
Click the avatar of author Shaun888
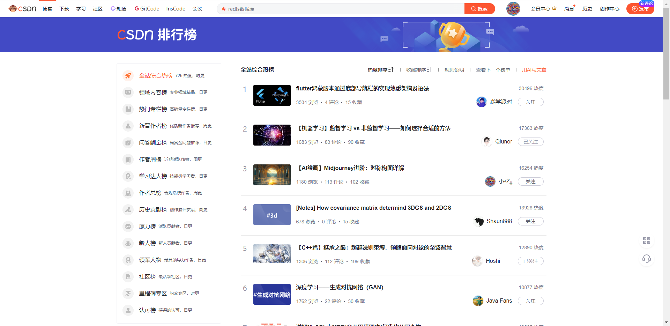(x=478, y=221)
